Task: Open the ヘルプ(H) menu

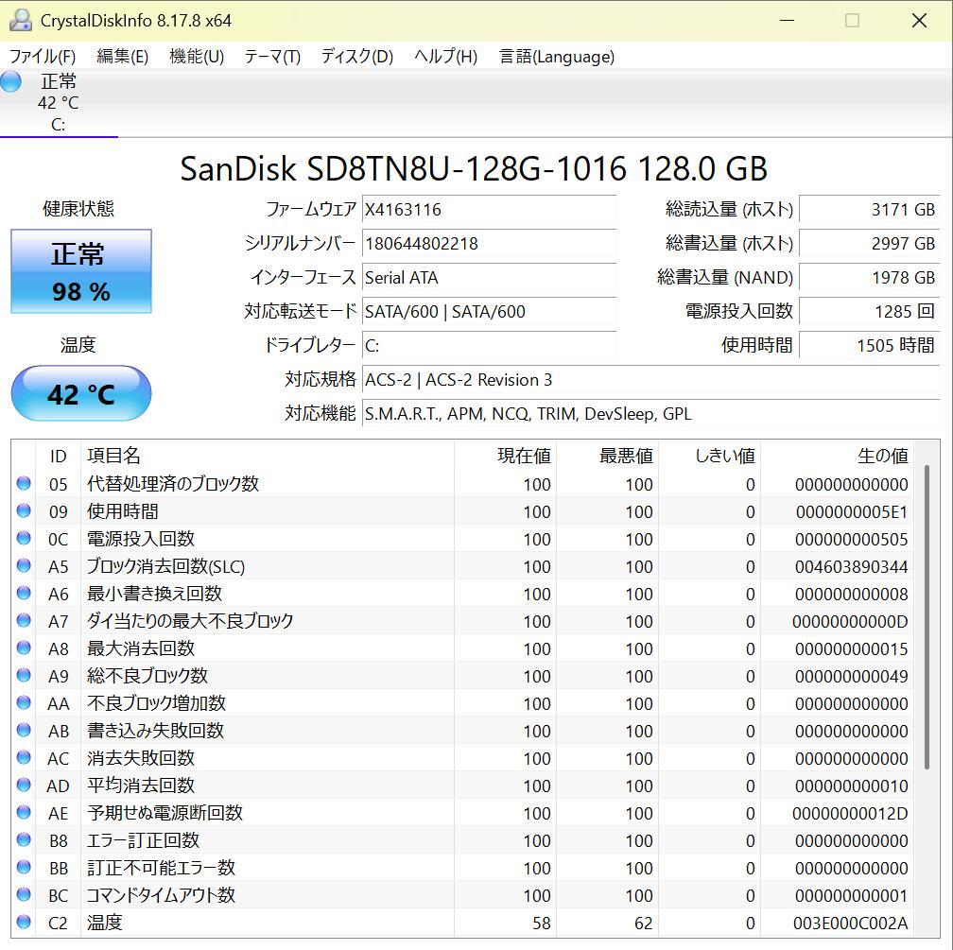Action: (445, 57)
